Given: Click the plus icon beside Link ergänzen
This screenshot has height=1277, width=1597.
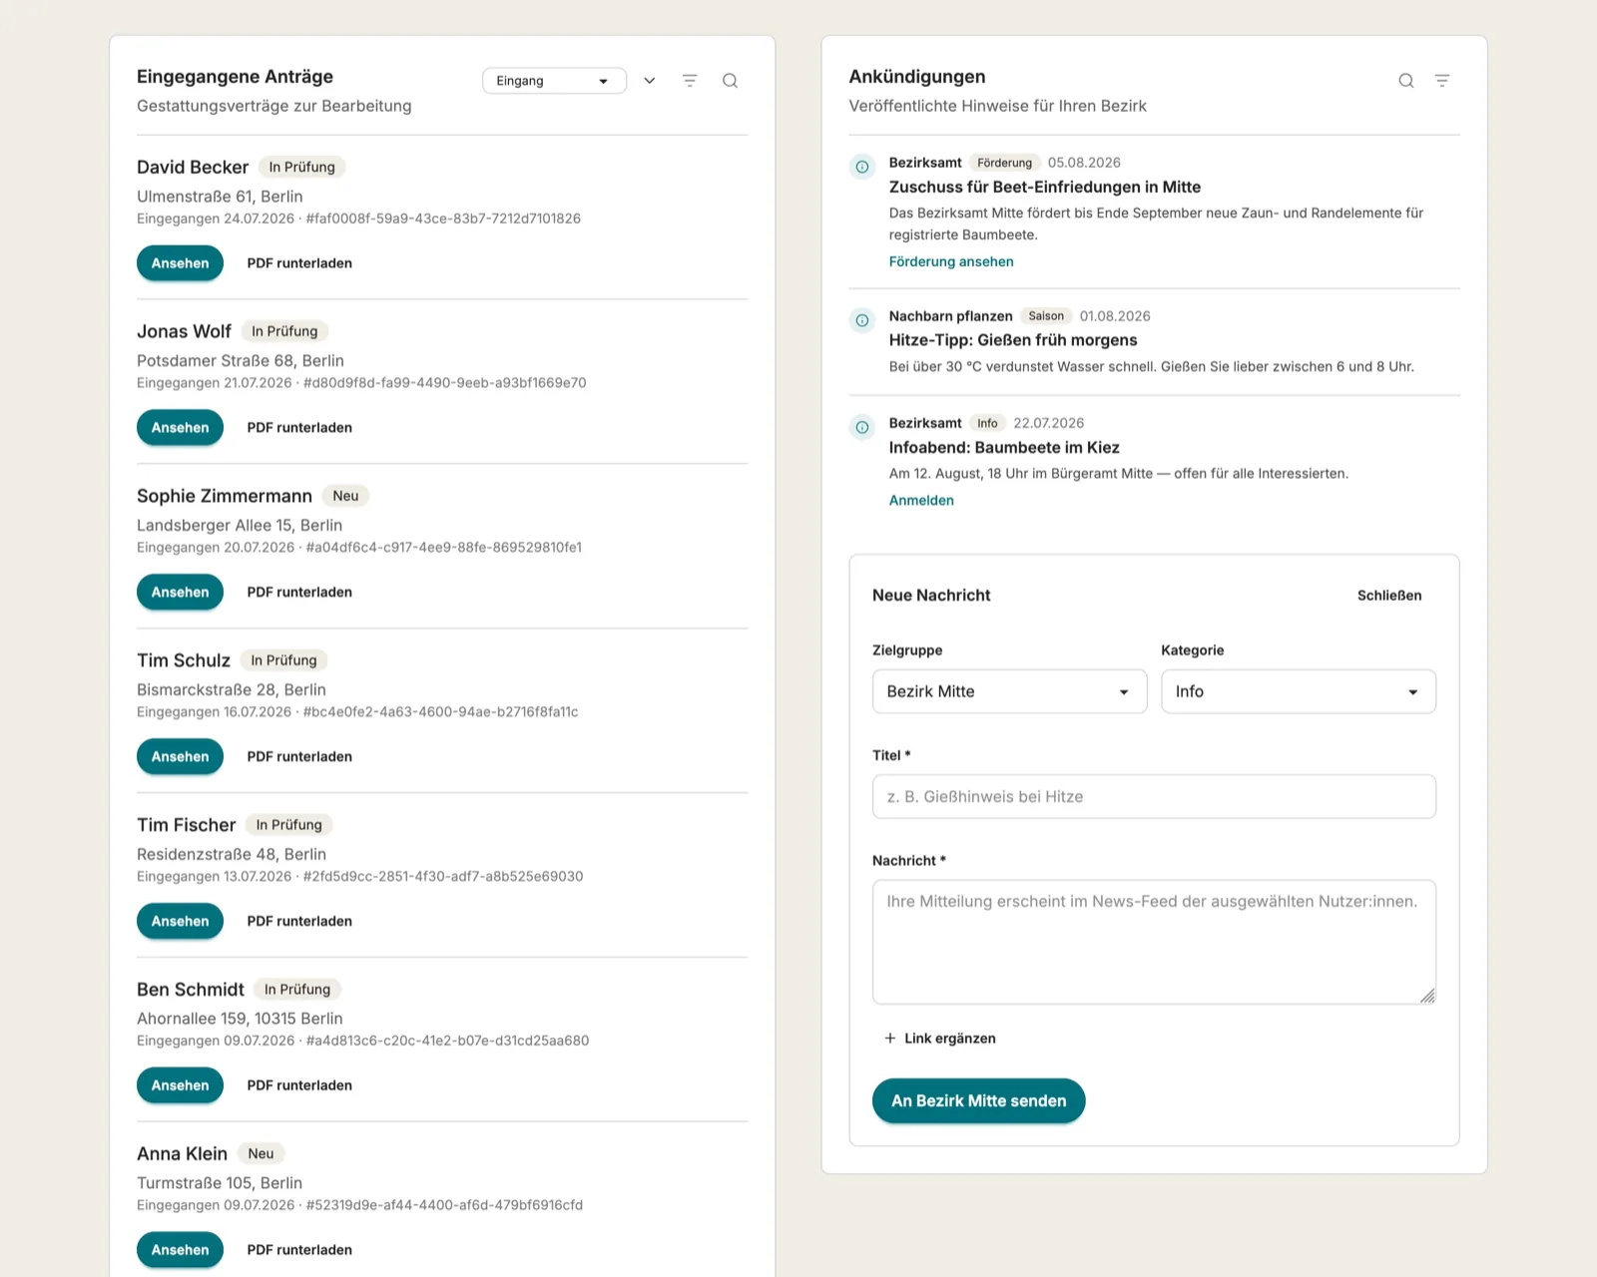Looking at the screenshot, I should pyautogui.click(x=889, y=1039).
